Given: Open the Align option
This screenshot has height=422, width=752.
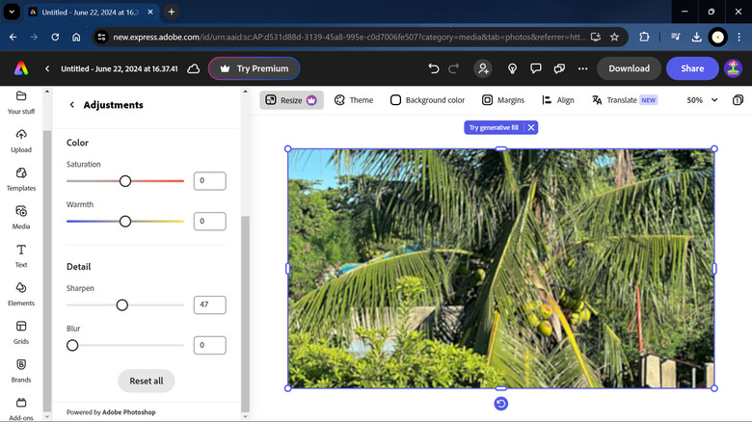Looking at the screenshot, I should coord(558,100).
